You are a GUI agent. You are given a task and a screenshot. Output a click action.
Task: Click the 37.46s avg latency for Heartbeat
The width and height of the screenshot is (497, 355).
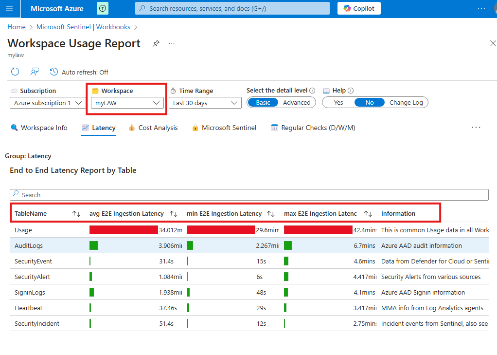coord(168,308)
